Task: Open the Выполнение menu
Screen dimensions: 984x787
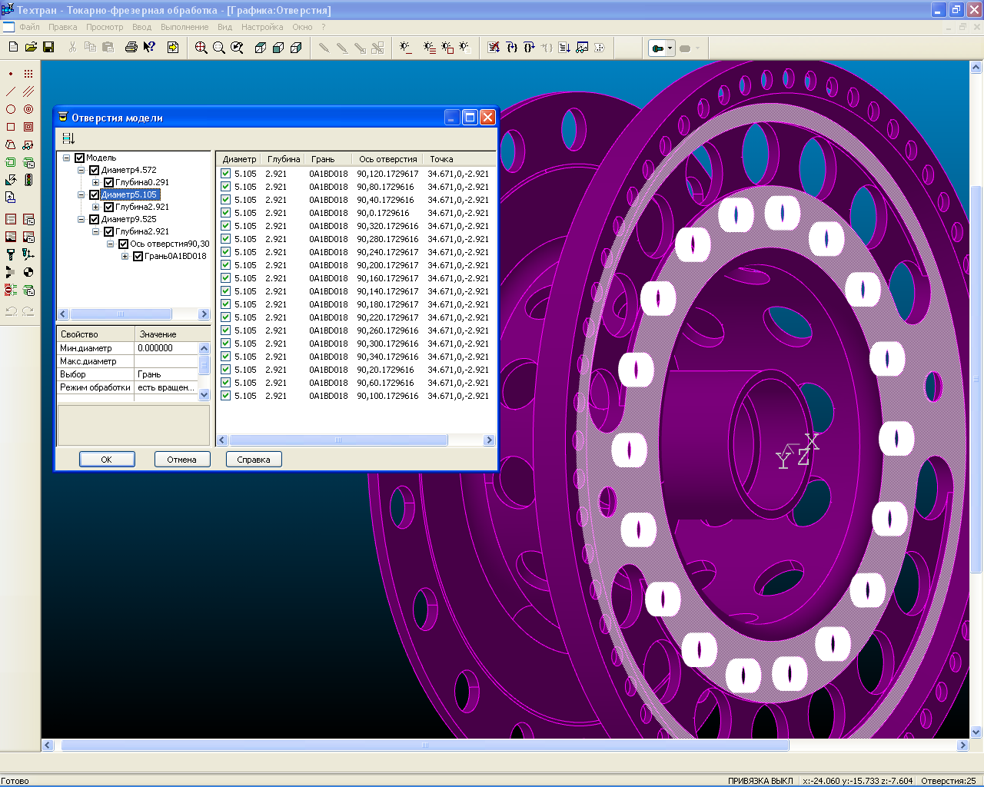Action: tap(184, 27)
